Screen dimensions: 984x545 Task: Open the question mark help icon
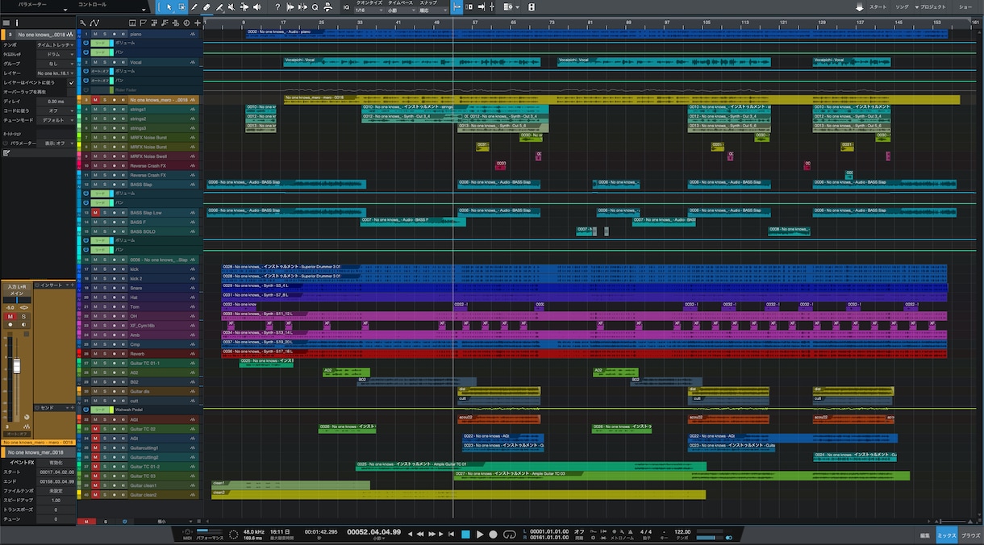click(277, 7)
